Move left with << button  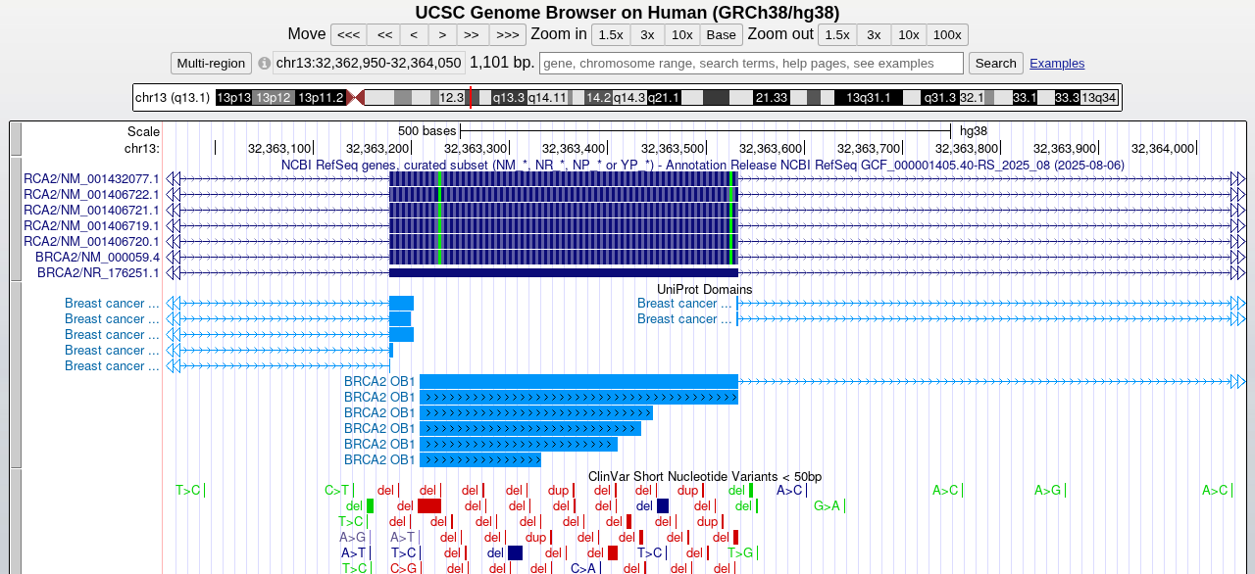coord(384,35)
